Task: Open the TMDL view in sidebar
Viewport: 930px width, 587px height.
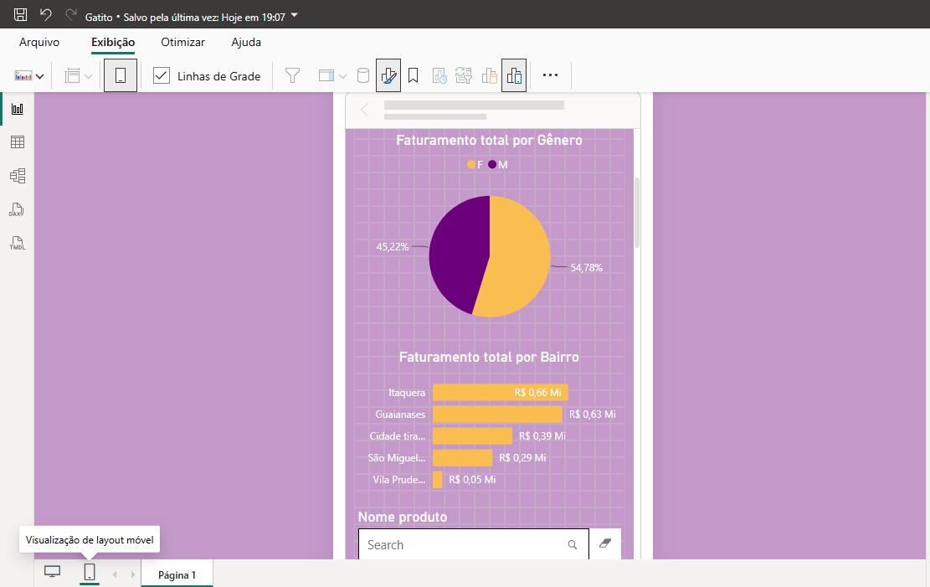Action: (x=18, y=244)
